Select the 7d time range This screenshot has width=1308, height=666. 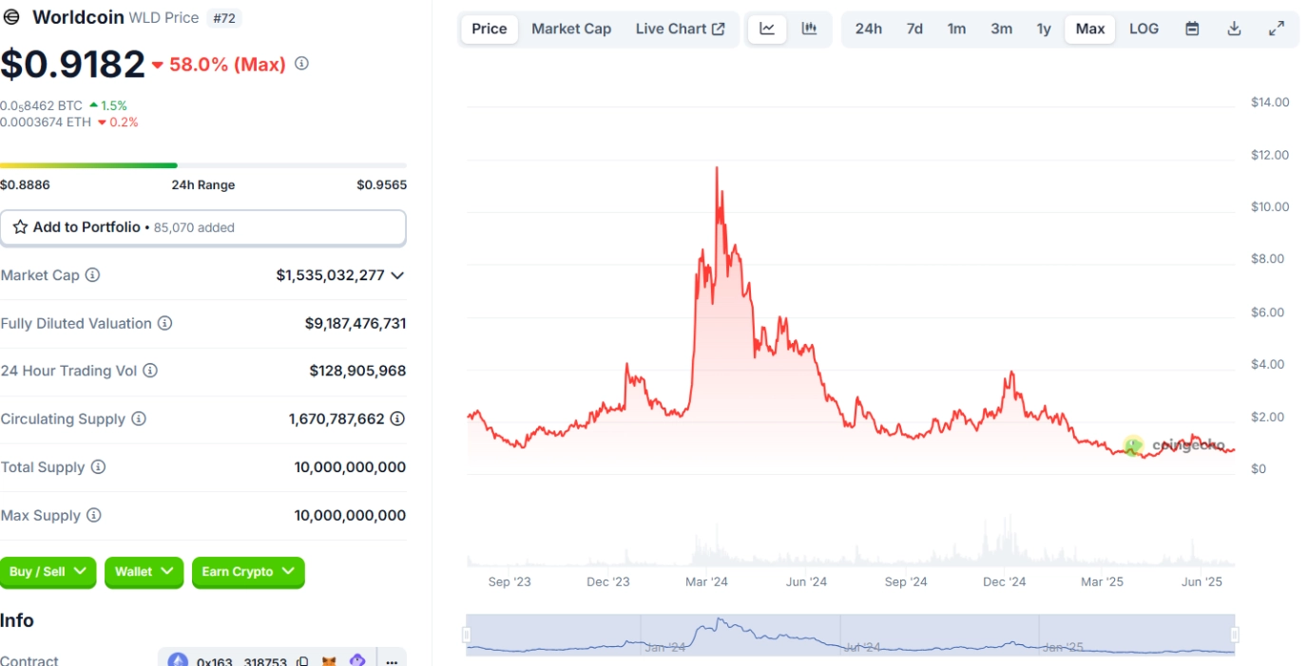point(914,29)
